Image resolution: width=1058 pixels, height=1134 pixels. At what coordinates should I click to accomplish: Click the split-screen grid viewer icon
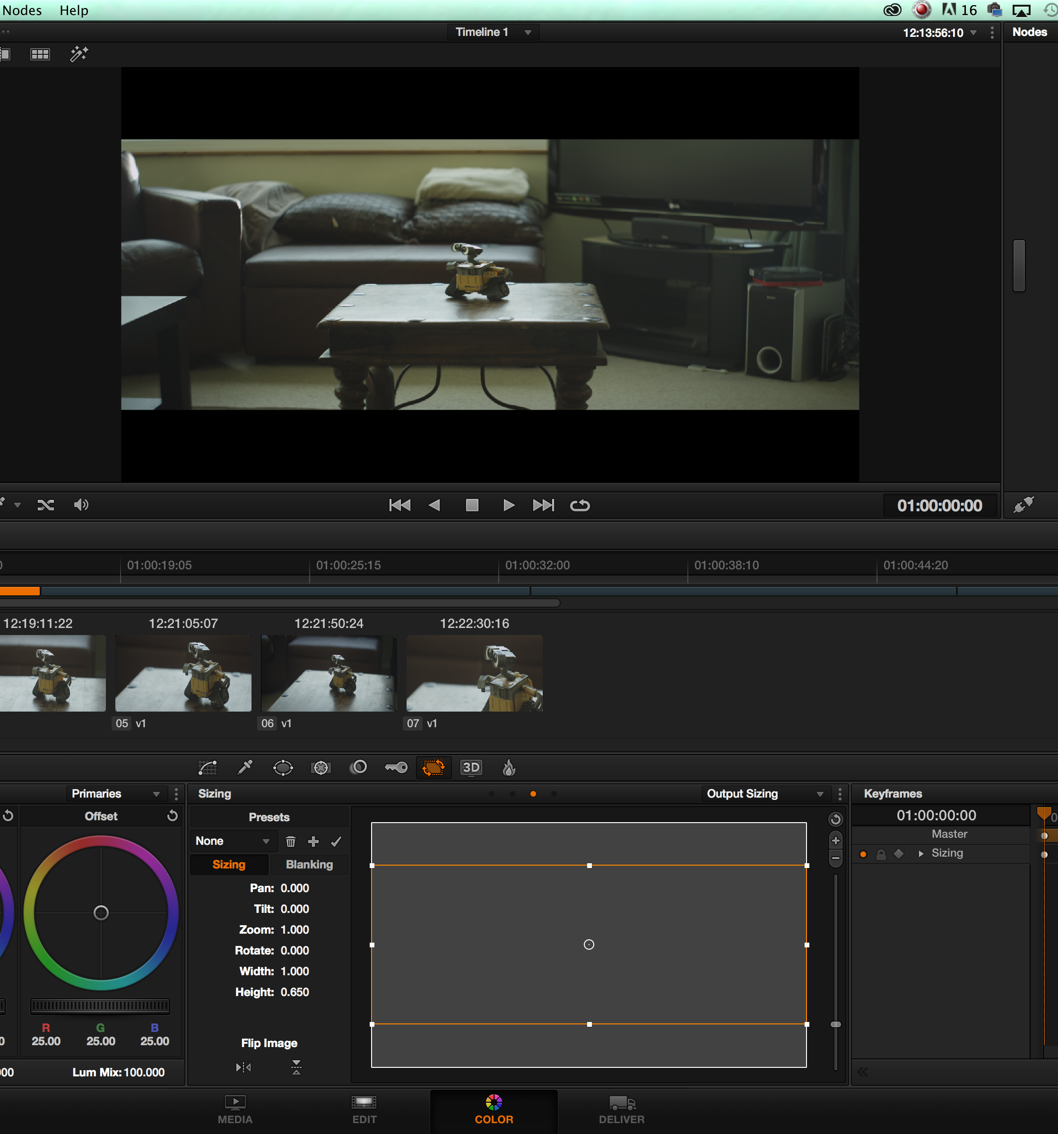point(40,54)
